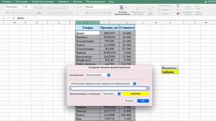216x121 pixels.
Task: Click increase decimal places icon
Action: click(104, 12)
